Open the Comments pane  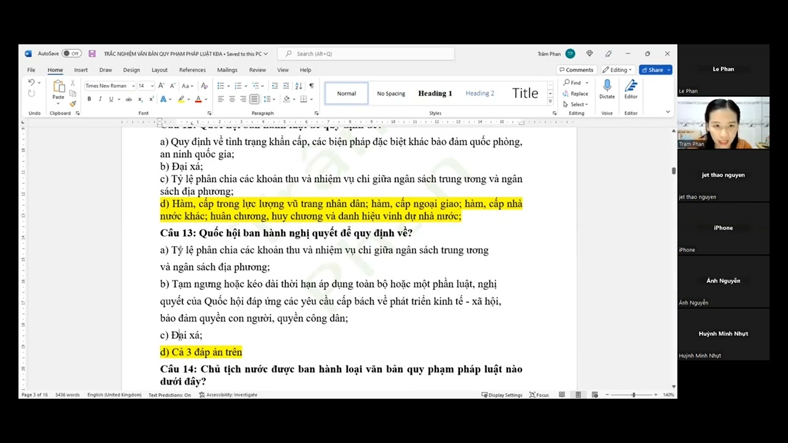click(576, 70)
